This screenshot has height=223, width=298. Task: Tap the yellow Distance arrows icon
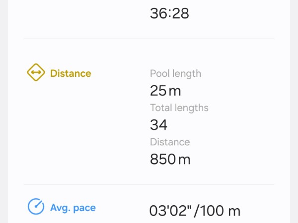[x=36, y=73]
